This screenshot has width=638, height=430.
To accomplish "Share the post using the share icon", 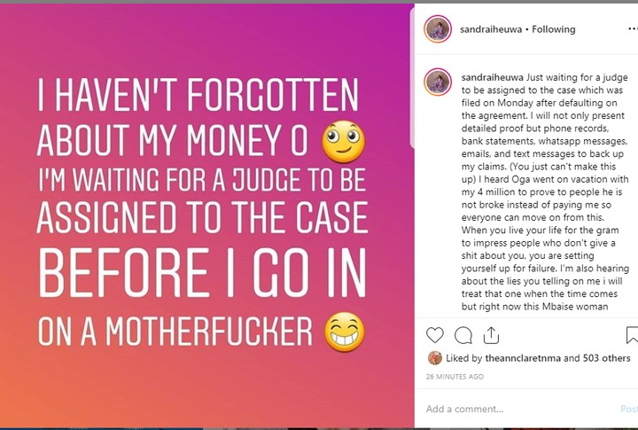I will [x=491, y=335].
